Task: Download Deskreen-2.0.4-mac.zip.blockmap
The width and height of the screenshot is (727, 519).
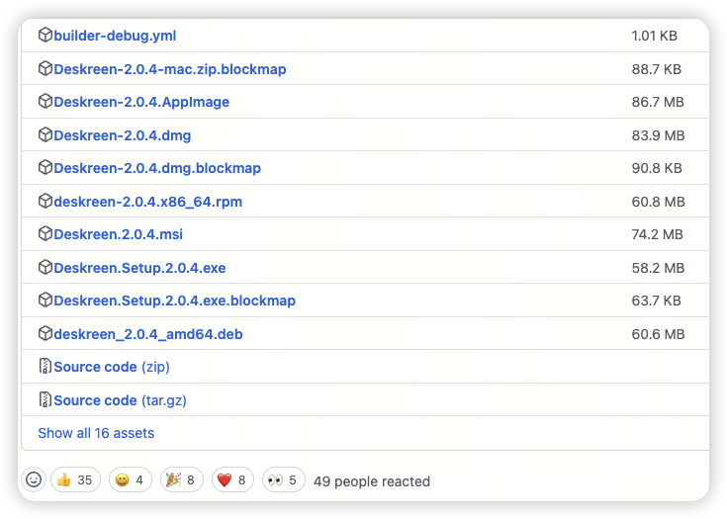Action: pyautogui.click(x=169, y=69)
